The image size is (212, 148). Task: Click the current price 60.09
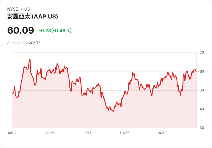(x=20, y=30)
